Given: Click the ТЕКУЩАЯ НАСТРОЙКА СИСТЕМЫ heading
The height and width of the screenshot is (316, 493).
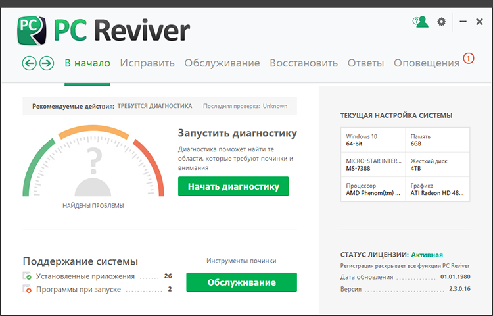Looking at the screenshot, I should pyautogui.click(x=396, y=115).
